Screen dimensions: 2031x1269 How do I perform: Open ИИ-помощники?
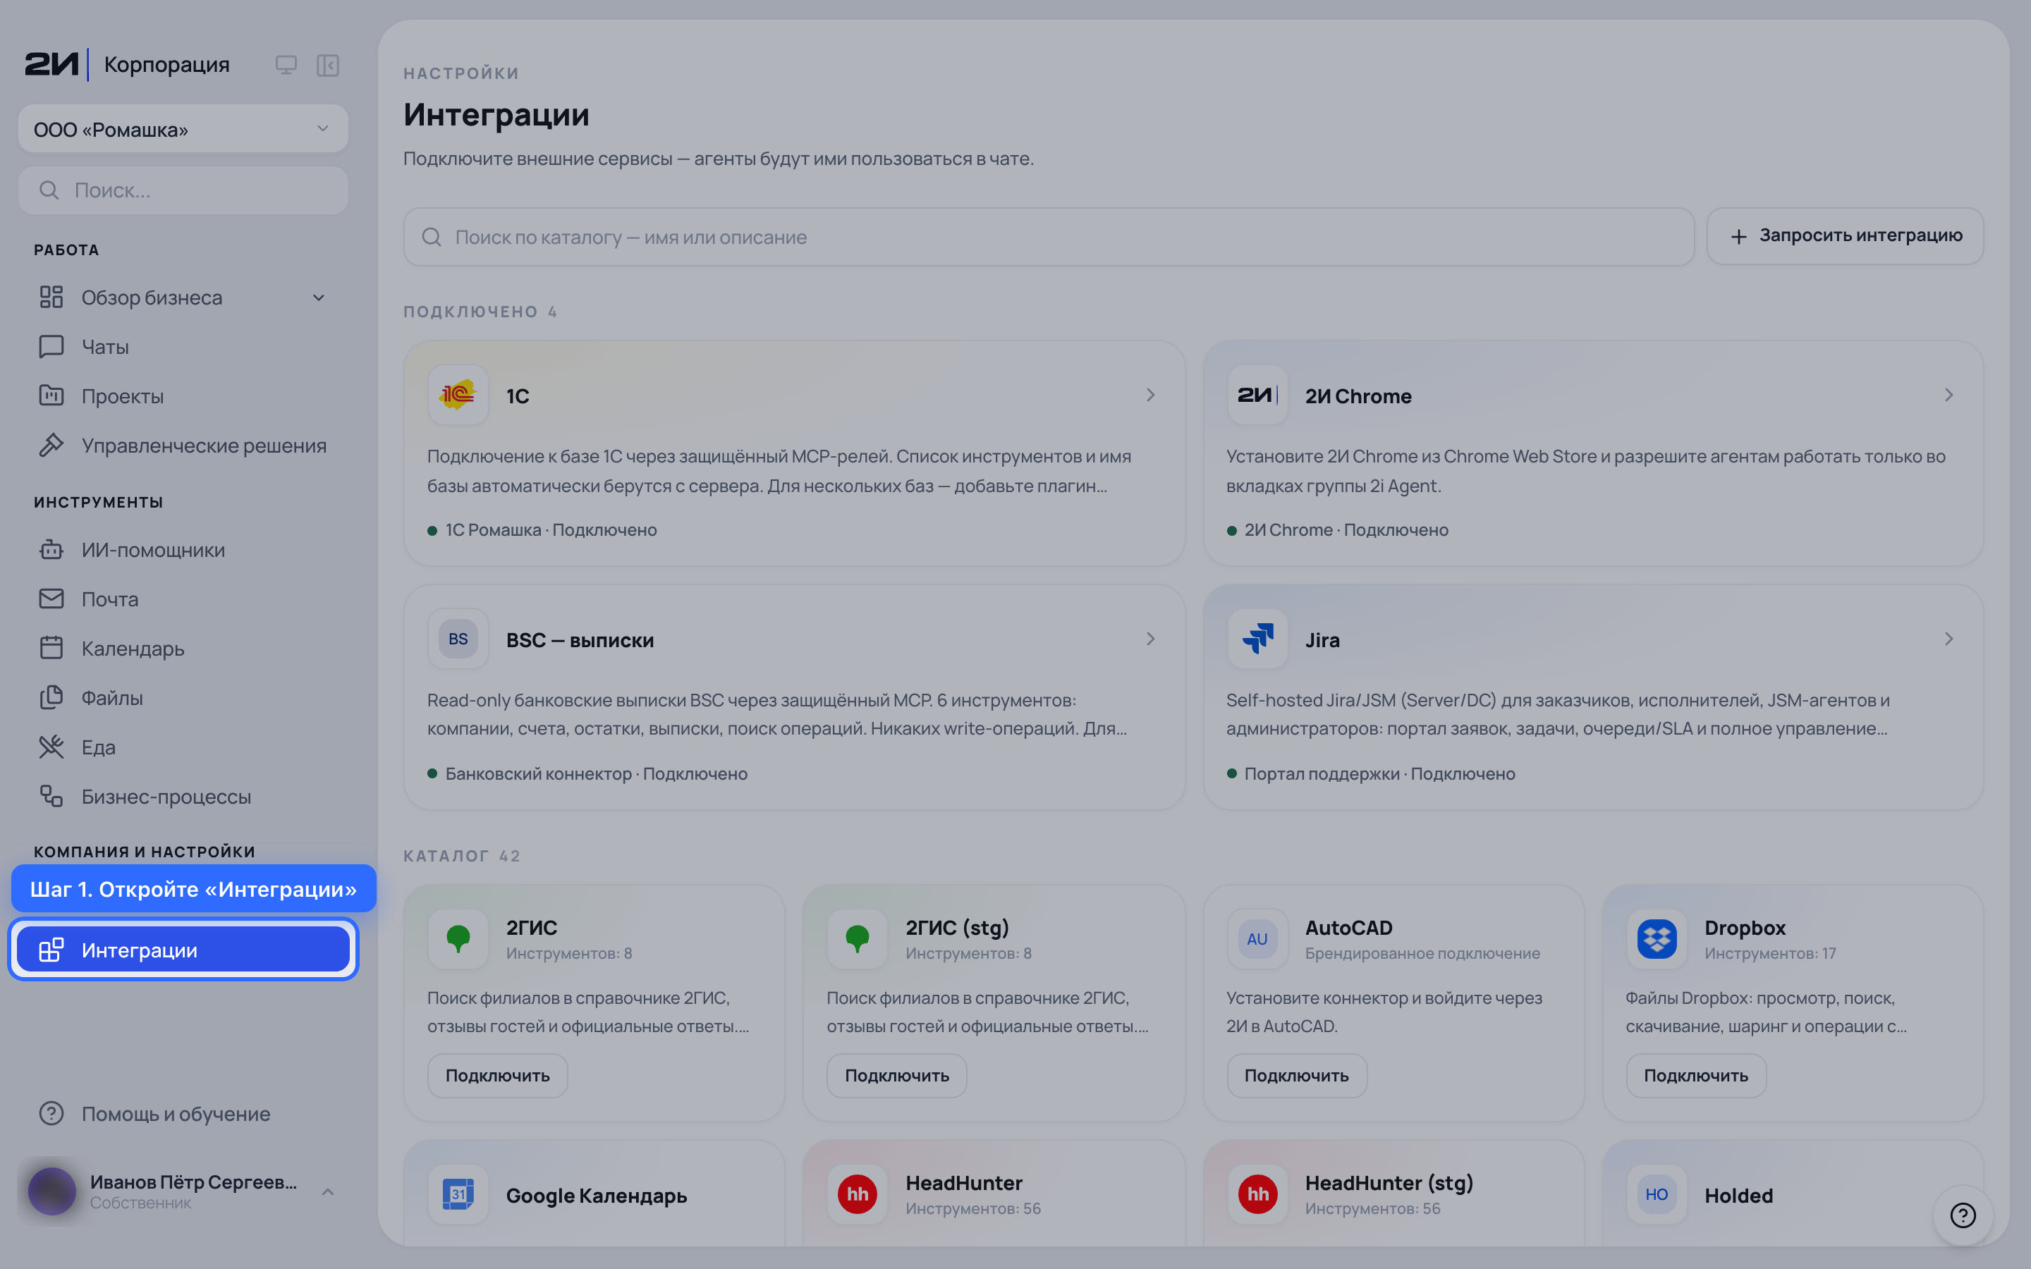click(x=183, y=550)
